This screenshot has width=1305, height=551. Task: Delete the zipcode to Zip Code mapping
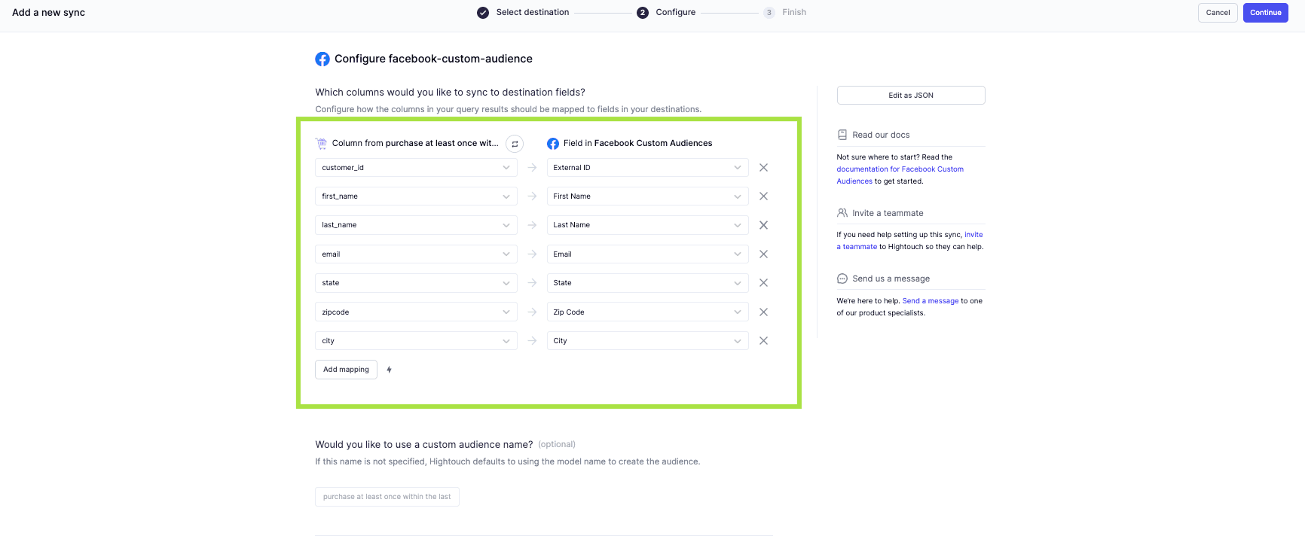pos(763,312)
